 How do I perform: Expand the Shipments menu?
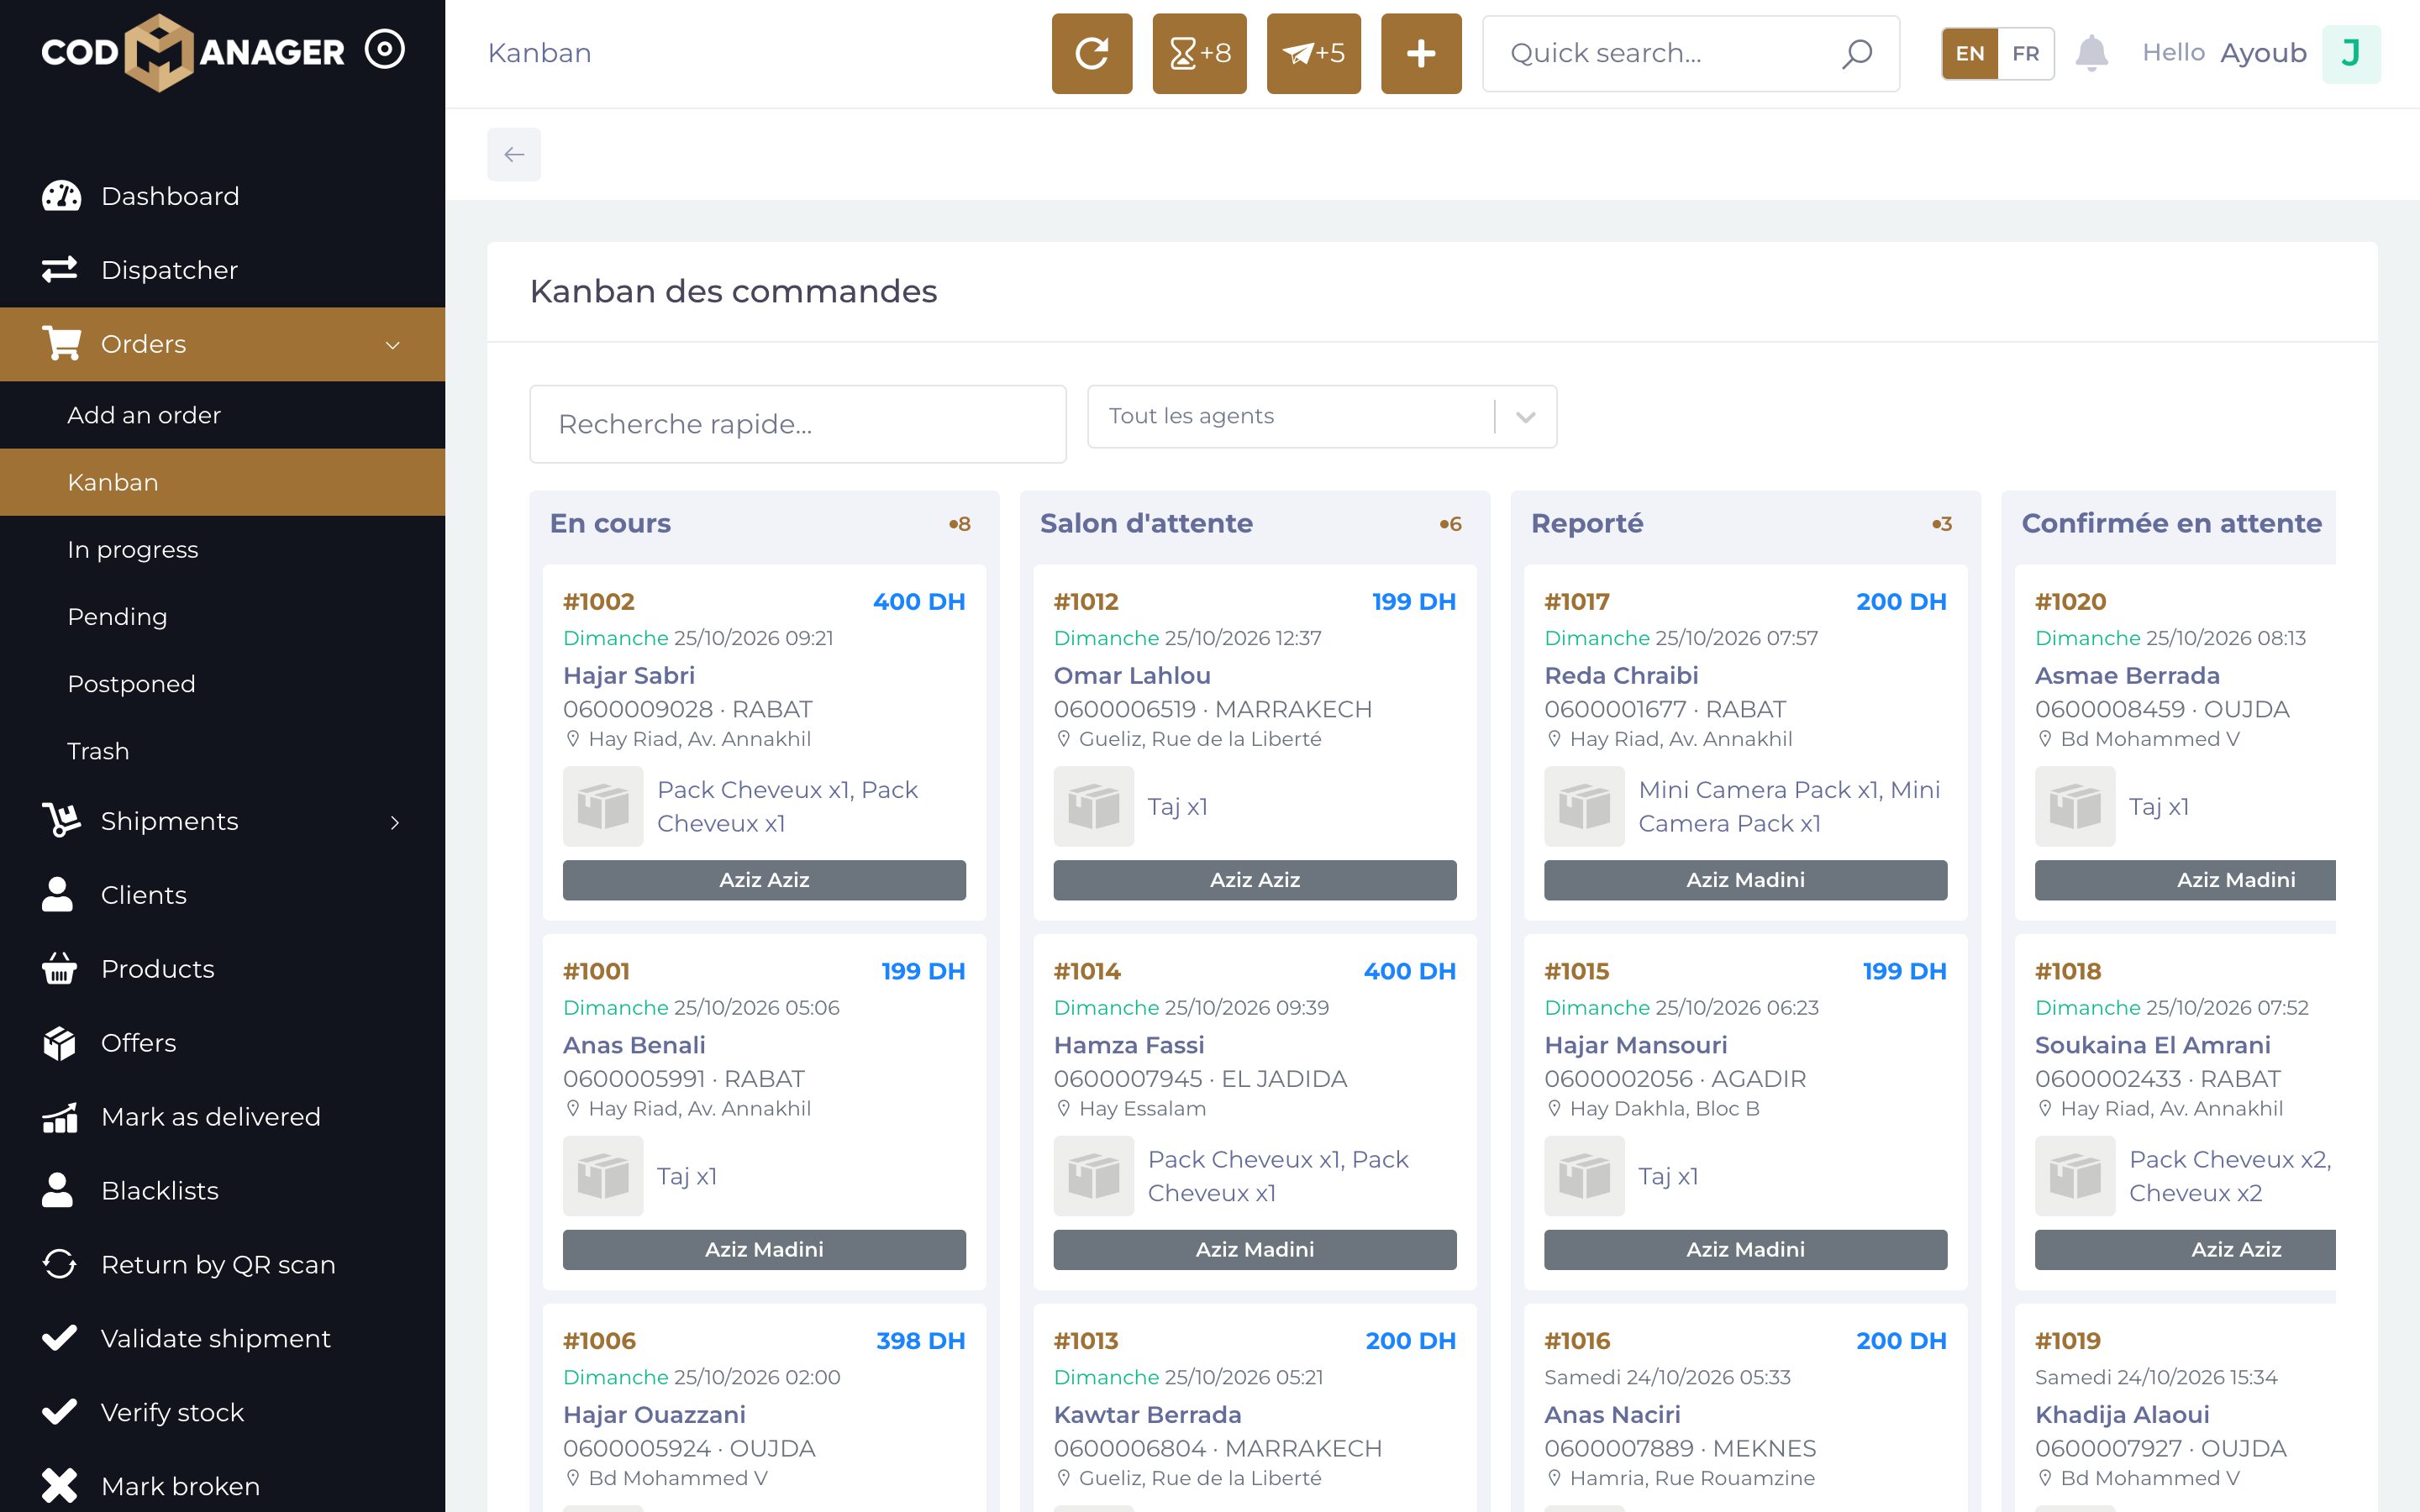pyautogui.click(x=222, y=821)
